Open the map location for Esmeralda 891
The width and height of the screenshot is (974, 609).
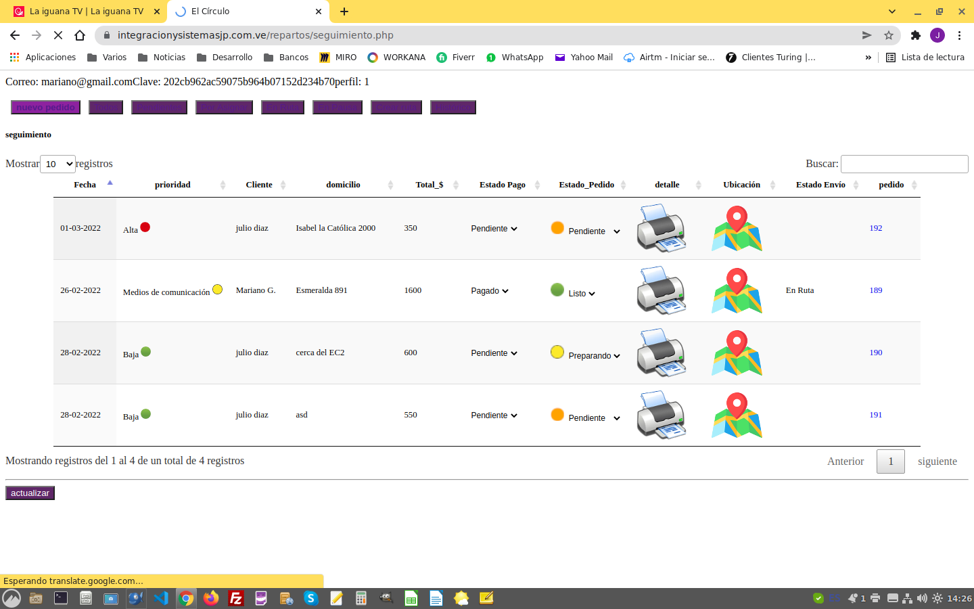click(737, 290)
